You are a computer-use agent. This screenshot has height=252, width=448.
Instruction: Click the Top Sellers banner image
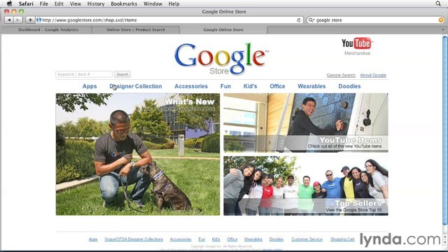[306, 185]
